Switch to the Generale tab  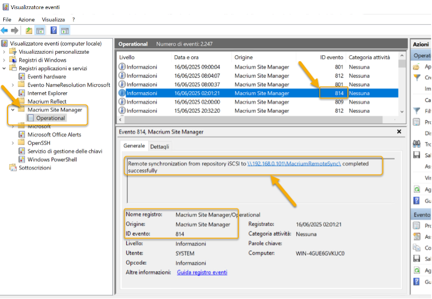coord(134,146)
